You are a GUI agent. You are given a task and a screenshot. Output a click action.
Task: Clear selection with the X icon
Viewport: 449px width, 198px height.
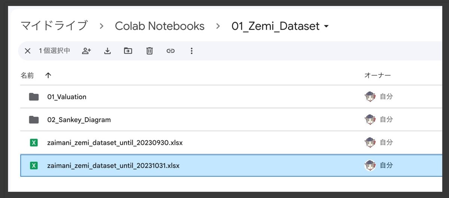(27, 51)
